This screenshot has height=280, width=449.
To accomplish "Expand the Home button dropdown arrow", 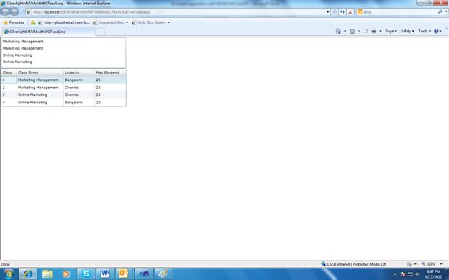I will (345, 31).
